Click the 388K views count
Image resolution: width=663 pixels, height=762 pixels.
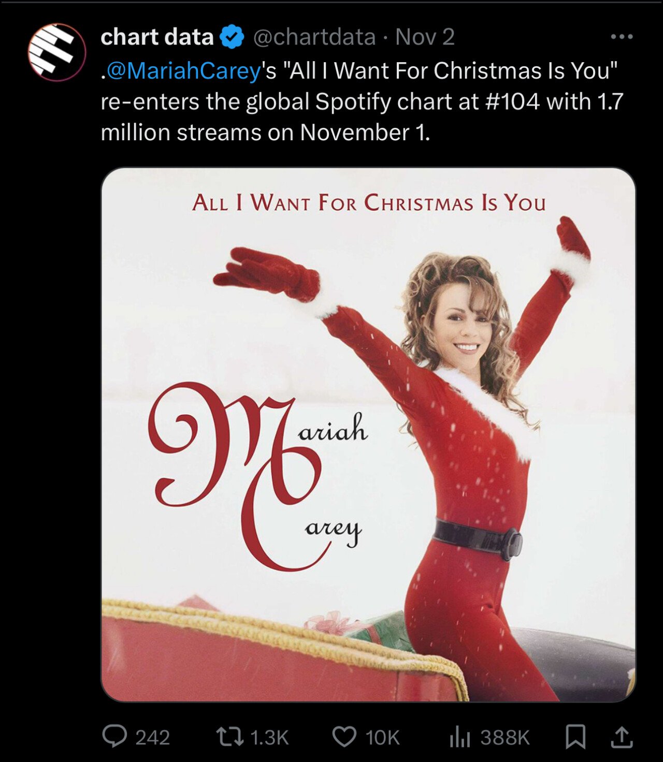coord(505,737)
